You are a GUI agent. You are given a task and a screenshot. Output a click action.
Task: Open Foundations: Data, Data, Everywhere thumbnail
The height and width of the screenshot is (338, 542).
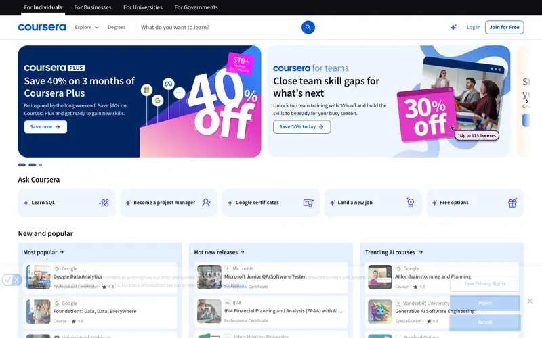click(39, 312)
